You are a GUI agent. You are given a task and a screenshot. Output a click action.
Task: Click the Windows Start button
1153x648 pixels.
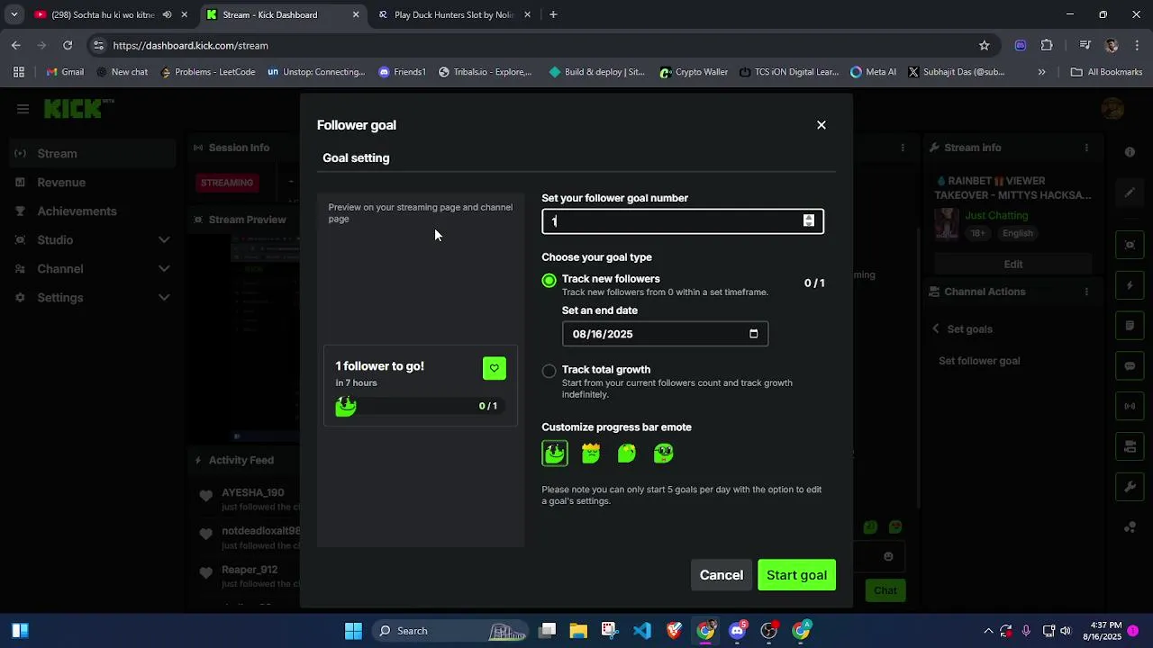tap(353, 631)
